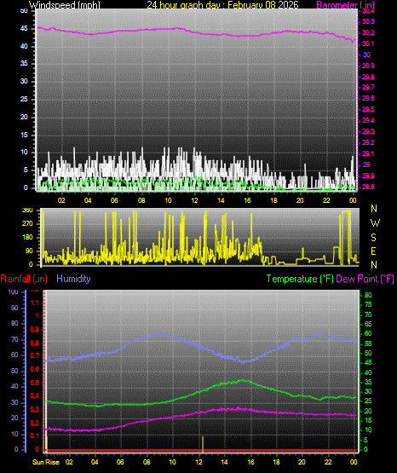
Task: Click the red "0.9" rainfall axis value
Action: [x=35, y=329]
